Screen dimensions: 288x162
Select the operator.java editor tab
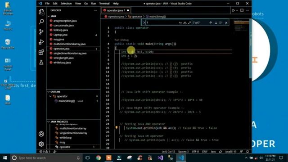(x=116, y=10)
